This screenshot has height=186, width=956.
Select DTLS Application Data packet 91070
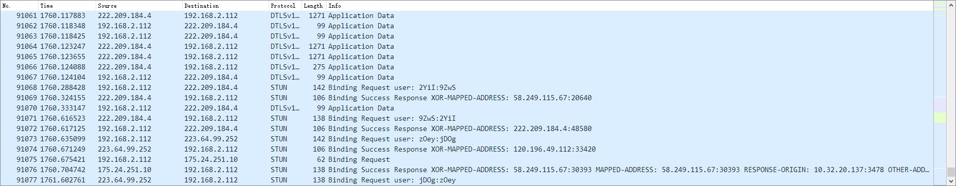tap(467, 108)
